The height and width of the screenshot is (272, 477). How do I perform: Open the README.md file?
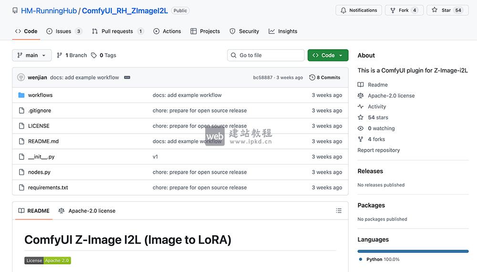43,141
